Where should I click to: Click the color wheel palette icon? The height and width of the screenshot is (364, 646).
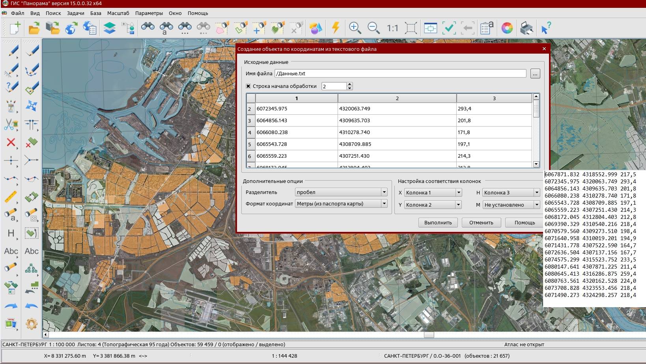pyautogui.click(x=507, y=28)
